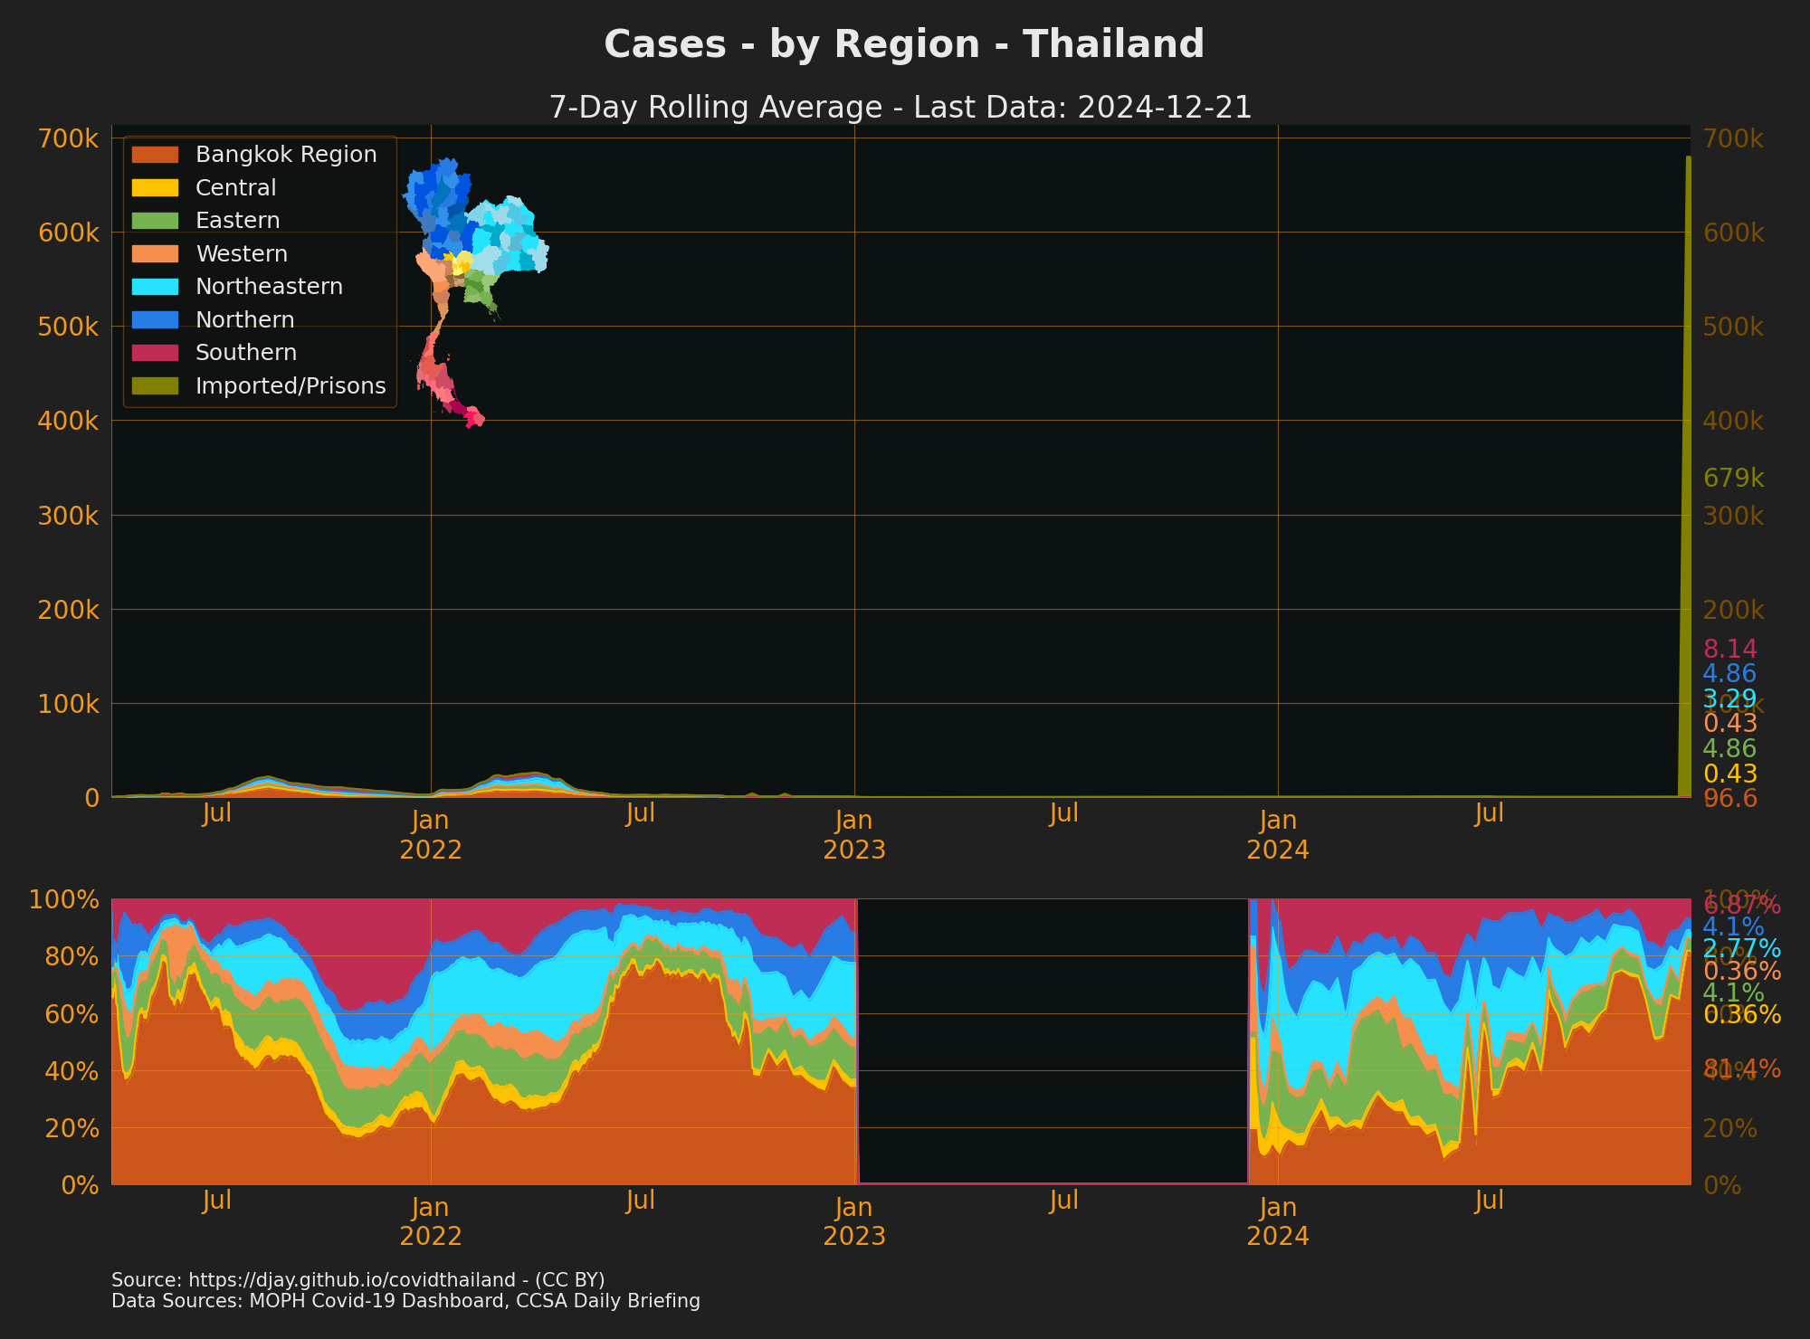Click the '500k' label on left axis

(69, 327)
